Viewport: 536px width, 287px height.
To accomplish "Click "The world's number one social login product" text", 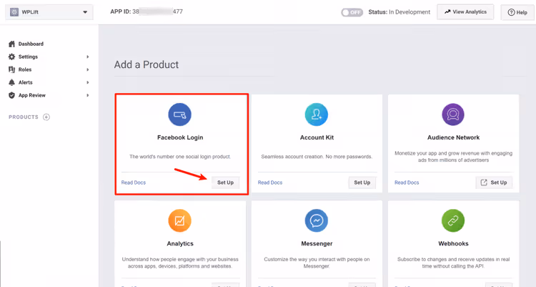I will 180,157.
